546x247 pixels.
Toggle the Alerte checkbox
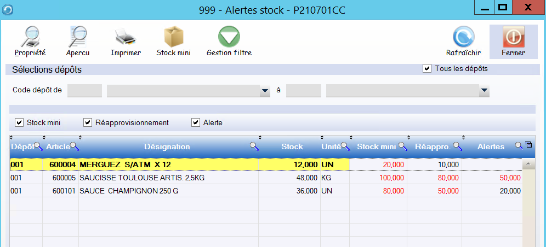pyautogui.click(x=195, y=122)
